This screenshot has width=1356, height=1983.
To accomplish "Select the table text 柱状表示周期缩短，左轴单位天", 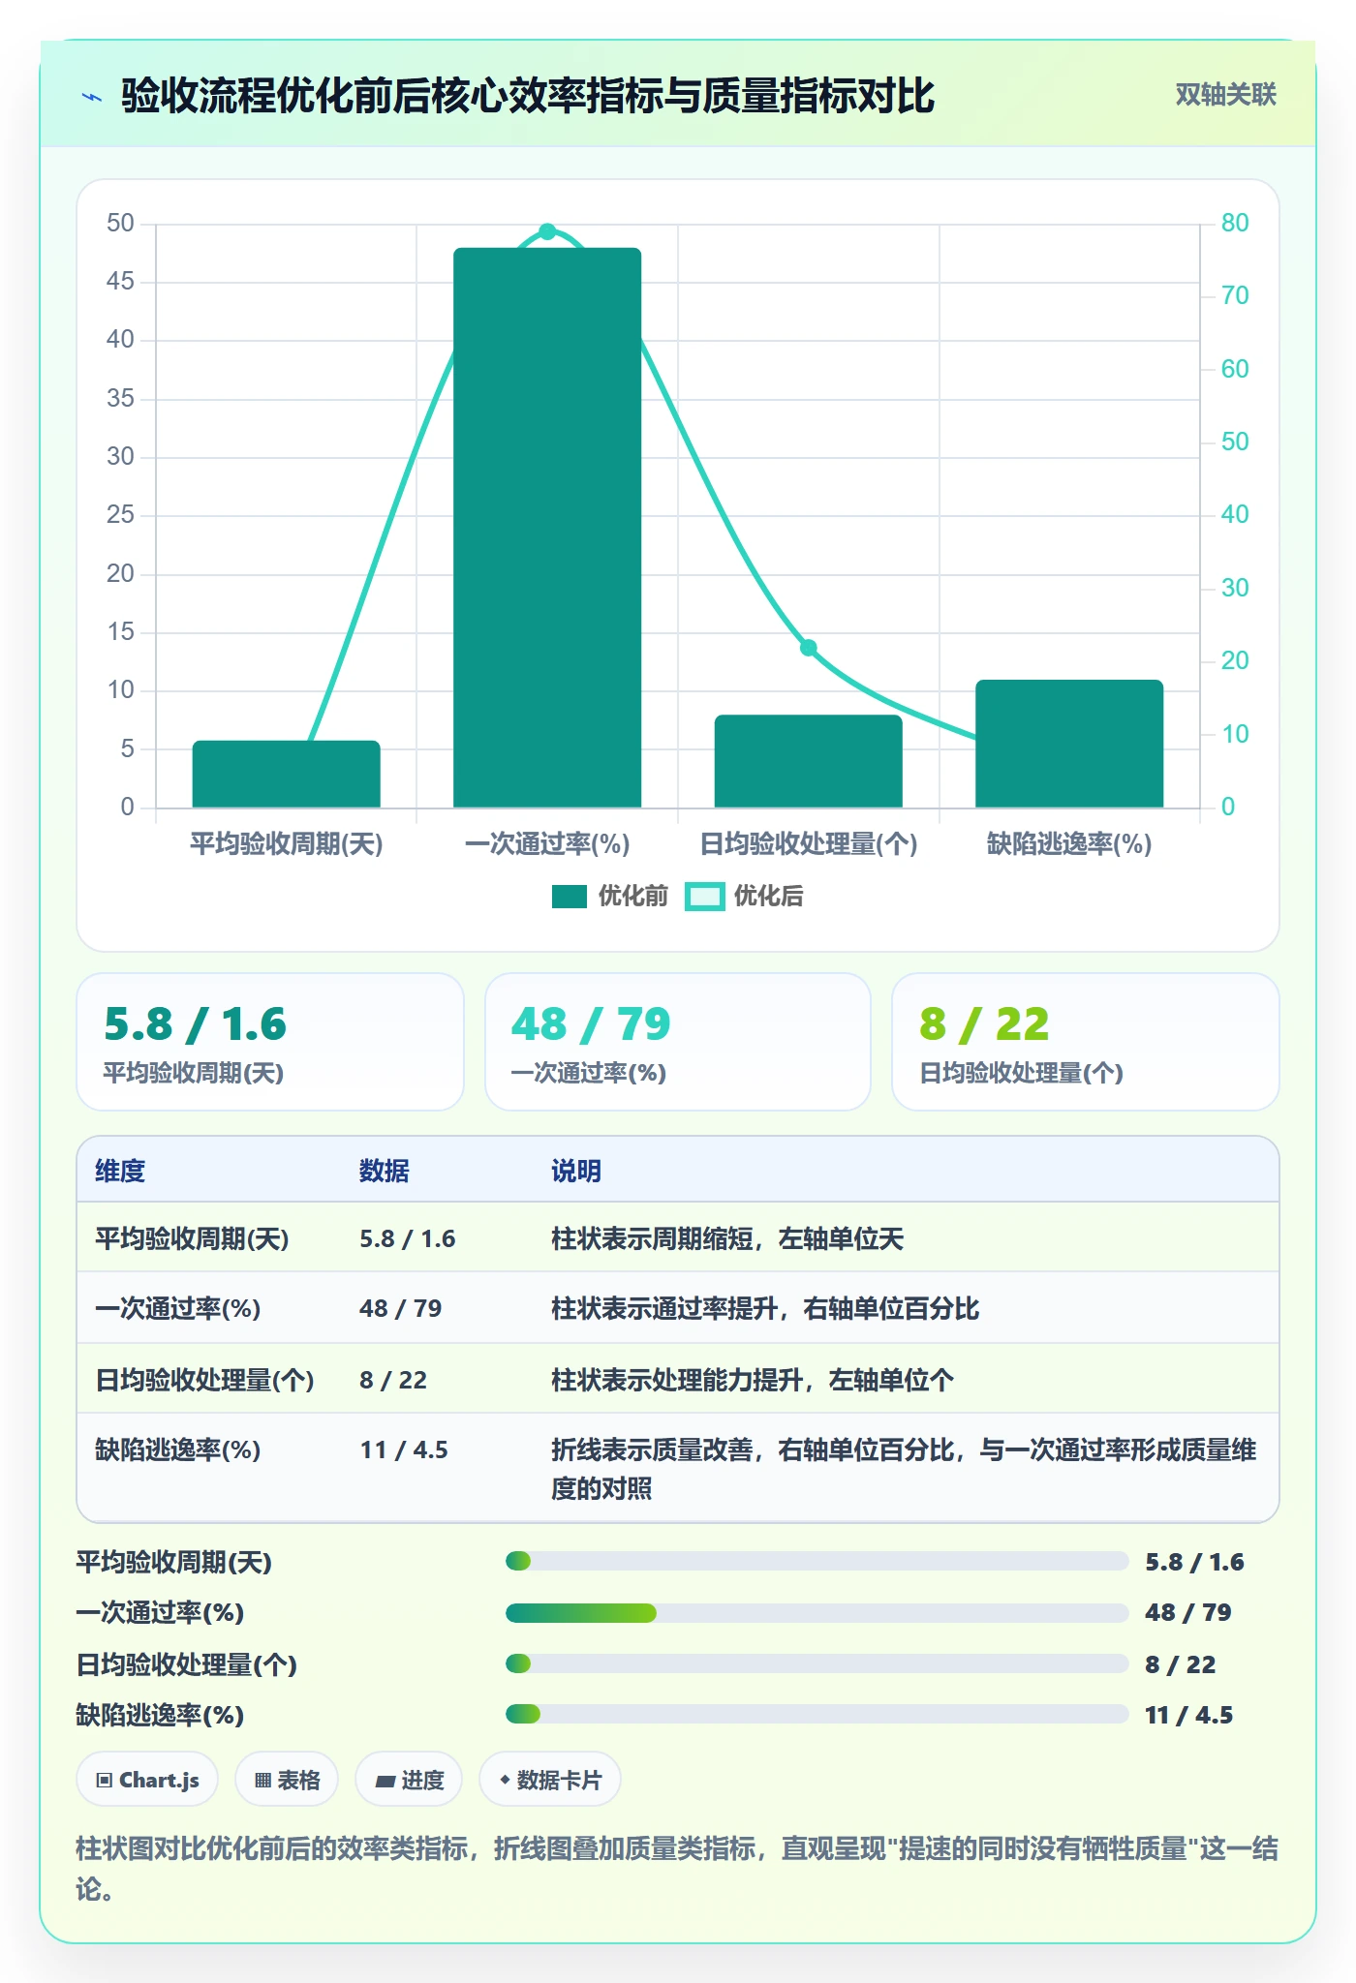I will (727, 1238).
